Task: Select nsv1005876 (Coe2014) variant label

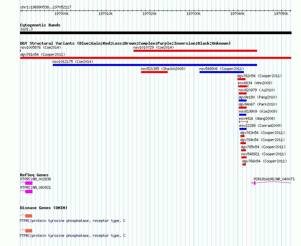Action: click(x=41, y=47)
